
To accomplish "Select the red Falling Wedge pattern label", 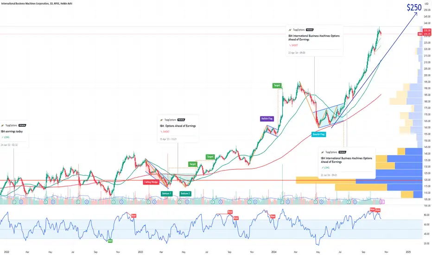I will (151, 182).
